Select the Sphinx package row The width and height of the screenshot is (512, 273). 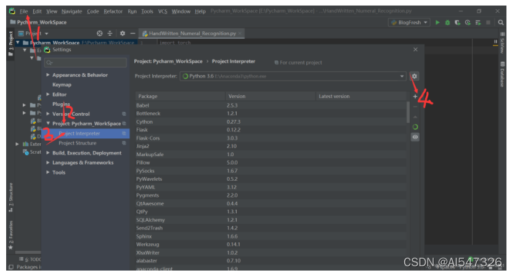pyautogui.click(x=270, y=236)
